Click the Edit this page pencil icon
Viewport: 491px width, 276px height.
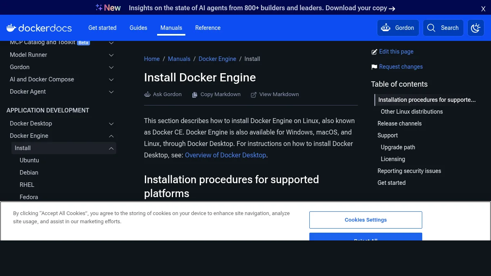click(x=374, y=52)
